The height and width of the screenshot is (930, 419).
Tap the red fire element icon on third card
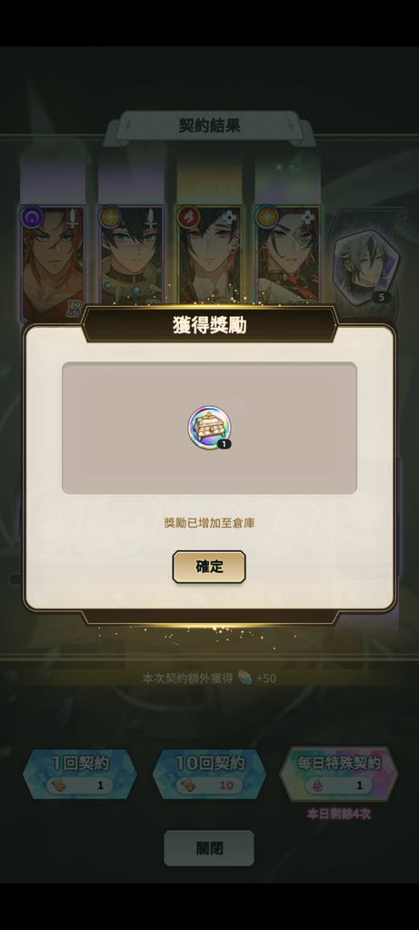click(187, 216)
